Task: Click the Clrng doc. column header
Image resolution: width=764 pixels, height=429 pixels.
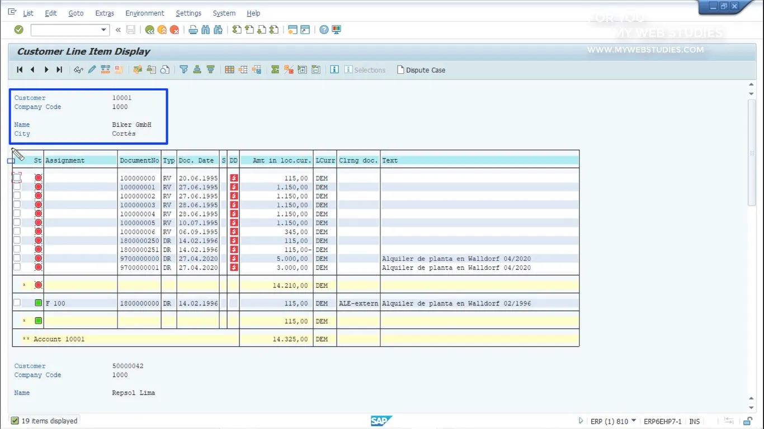Action: (x=359, y=160)
